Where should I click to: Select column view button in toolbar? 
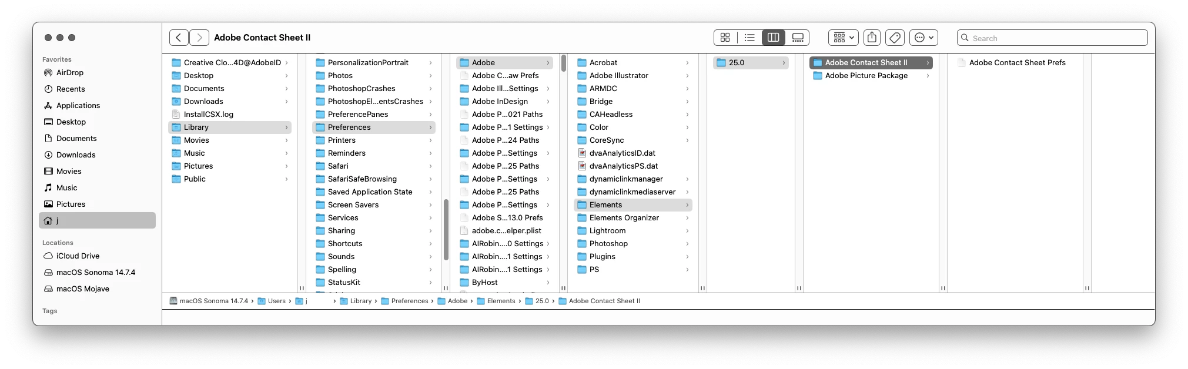774,38
